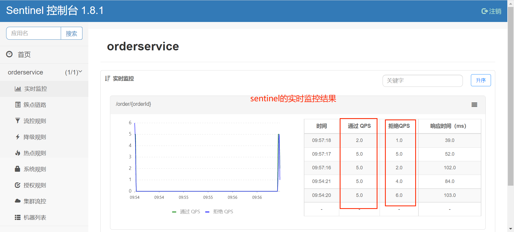Toggle the 通过 QPS legend entry
This screenshot has height=232, width=514.
pyautogui.click(x=186, y=212)
